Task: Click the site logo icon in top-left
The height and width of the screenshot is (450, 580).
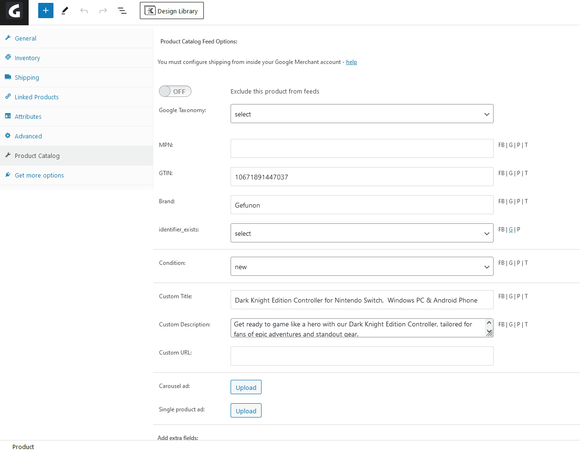Action: coord(14,11)
